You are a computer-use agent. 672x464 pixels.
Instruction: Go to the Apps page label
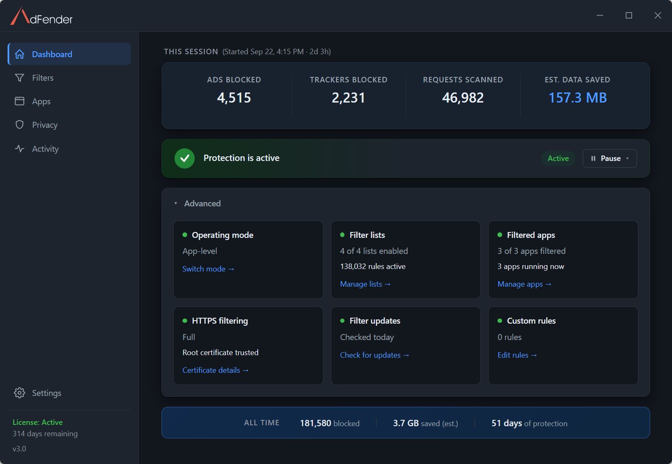41,101
